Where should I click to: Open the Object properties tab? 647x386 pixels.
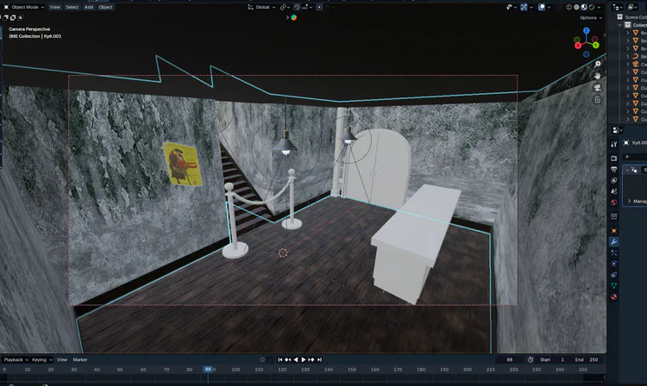coord(614,231)
